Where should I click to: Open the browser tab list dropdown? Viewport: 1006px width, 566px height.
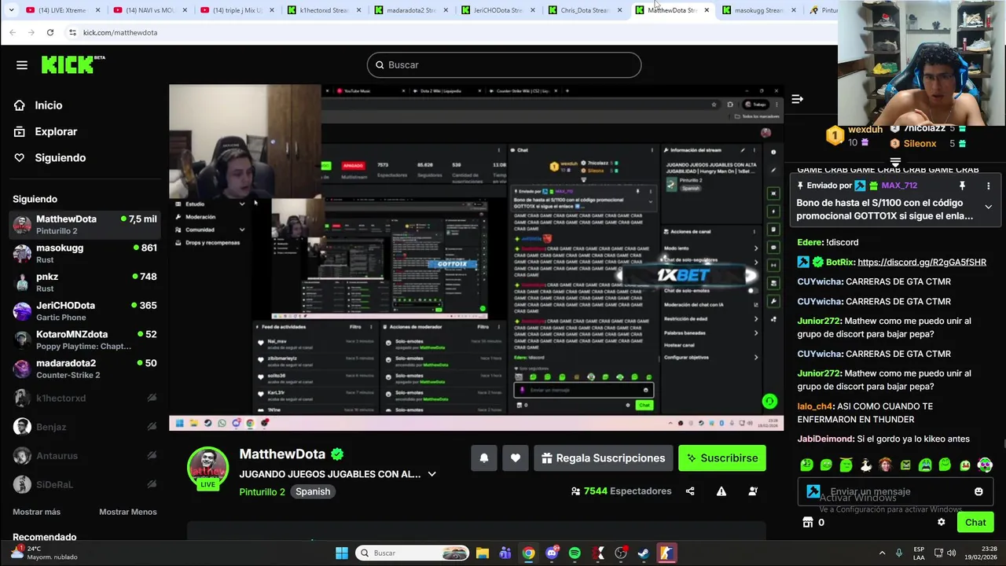11,10
